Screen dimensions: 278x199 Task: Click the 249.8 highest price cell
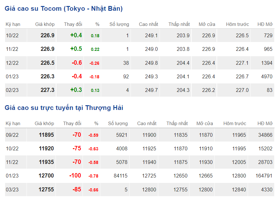point(151,63)
